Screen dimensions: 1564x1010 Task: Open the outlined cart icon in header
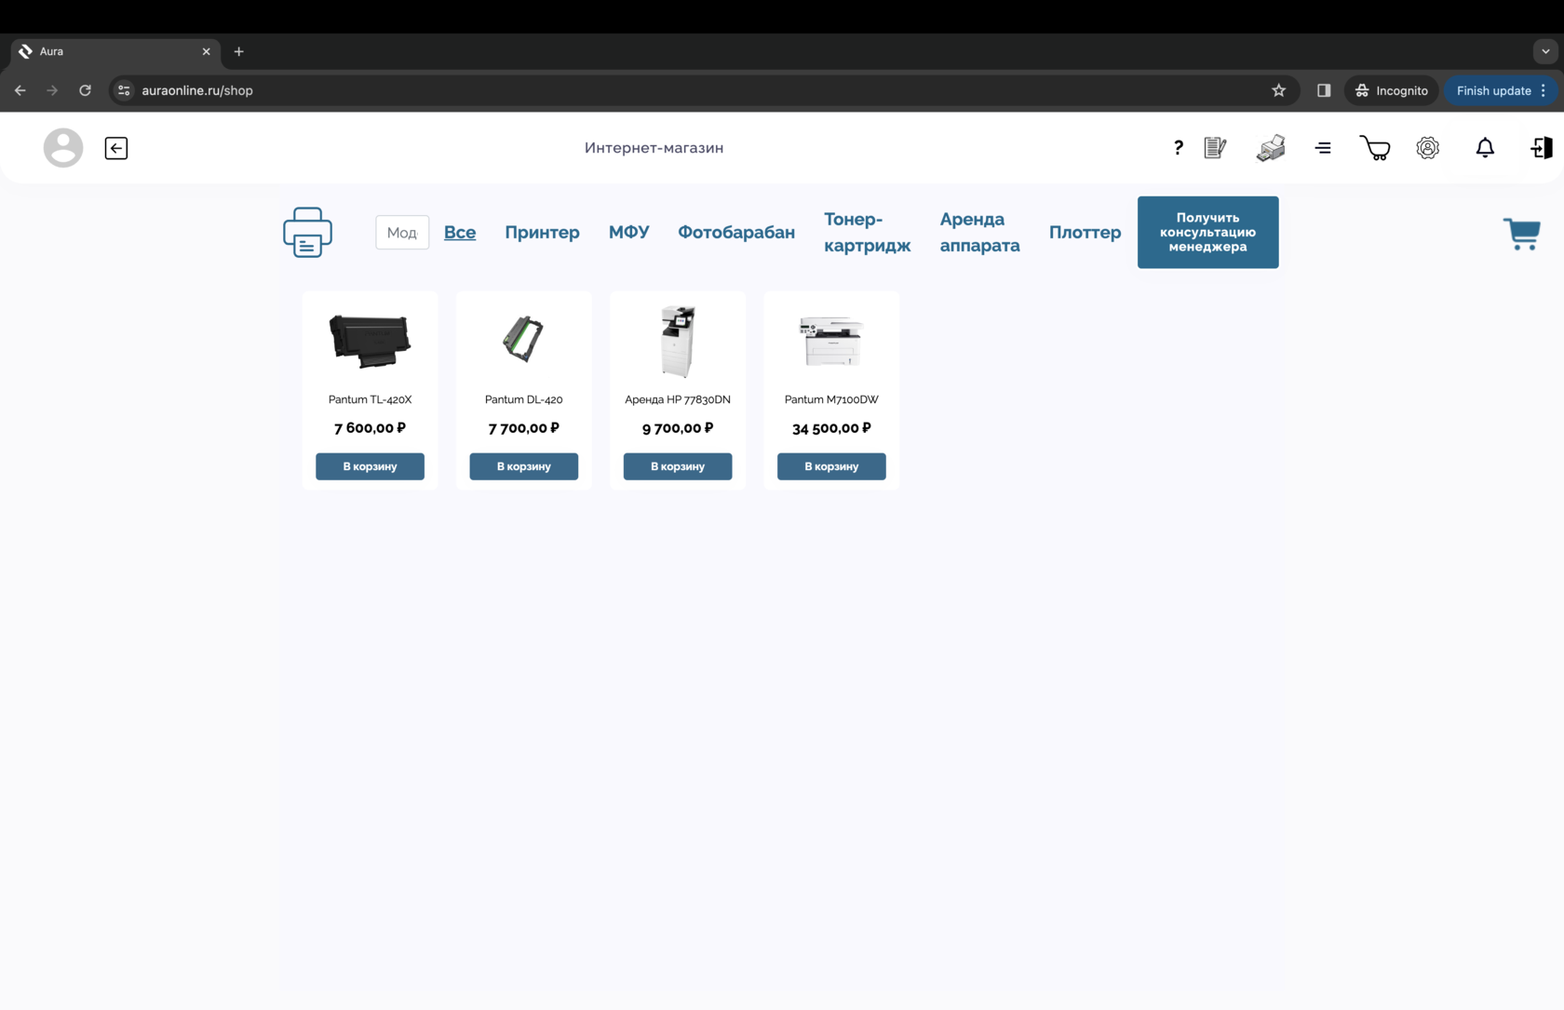coord(1375,148)
